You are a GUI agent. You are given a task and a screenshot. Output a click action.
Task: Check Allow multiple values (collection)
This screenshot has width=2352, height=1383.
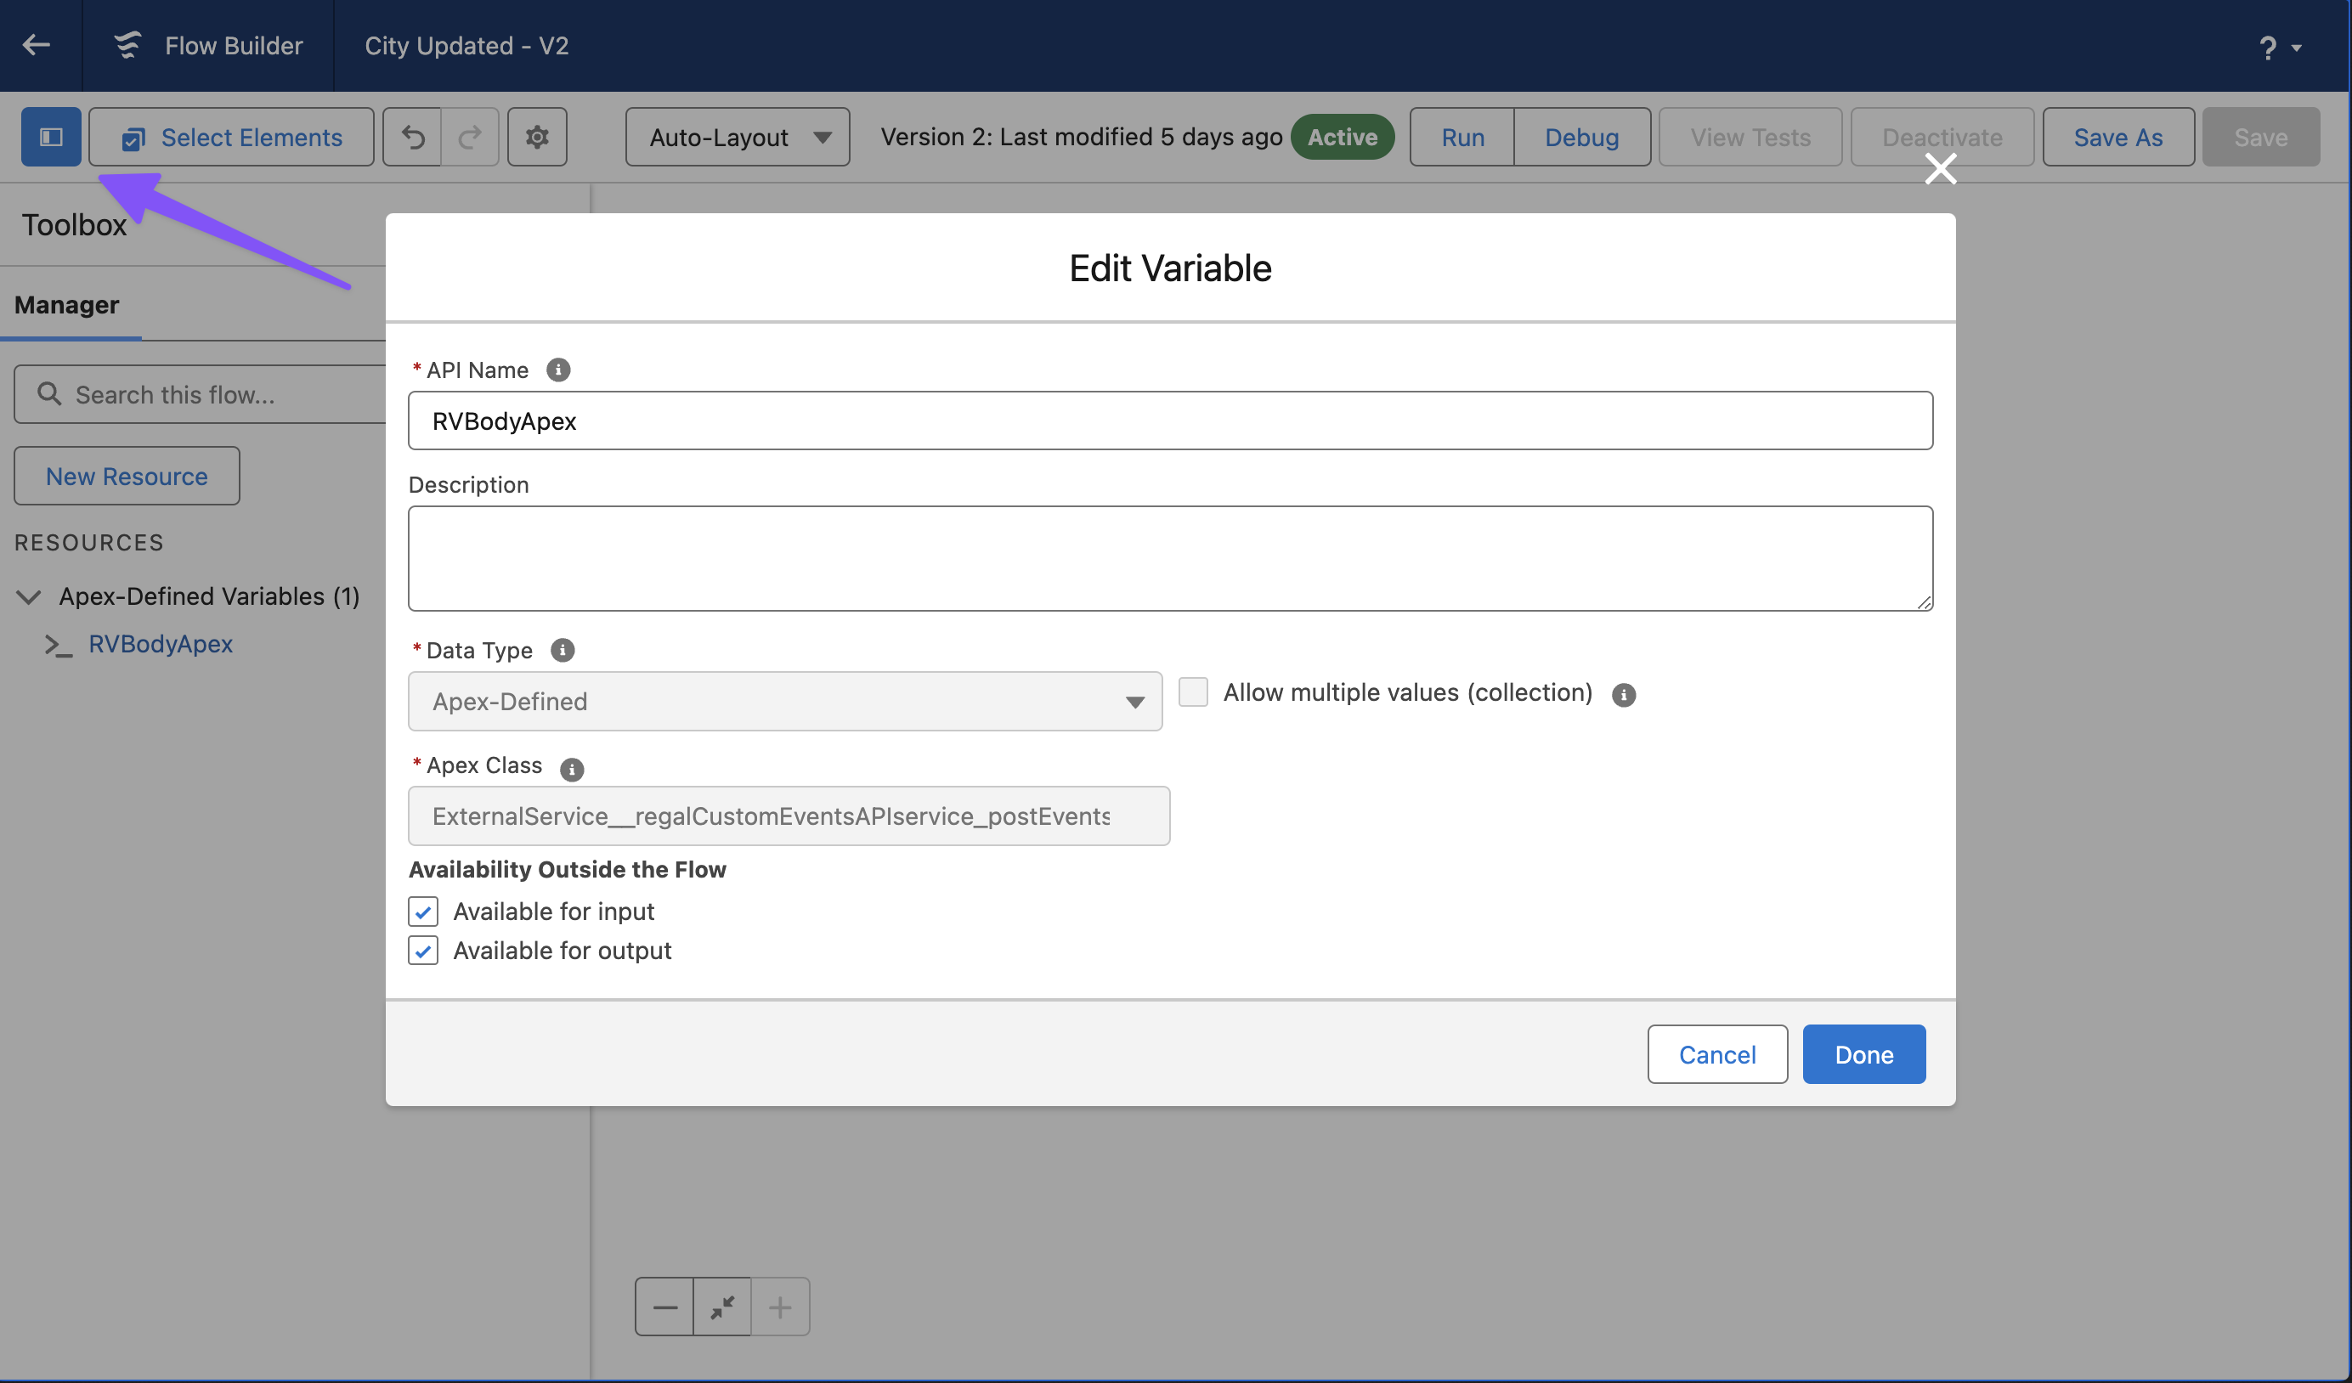[1193, 692]
